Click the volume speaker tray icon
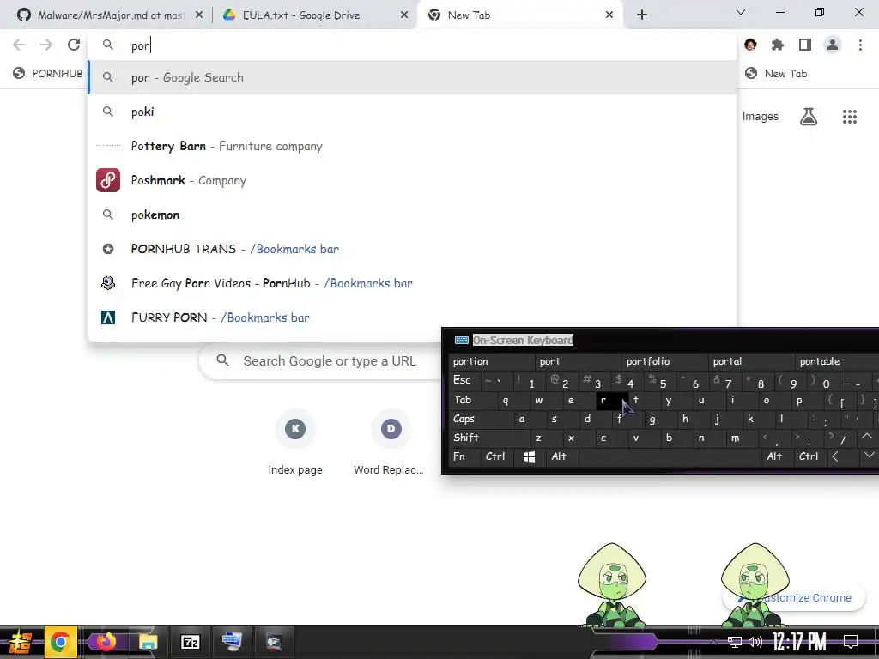The image size is (879, 659). tap(755, 642)
